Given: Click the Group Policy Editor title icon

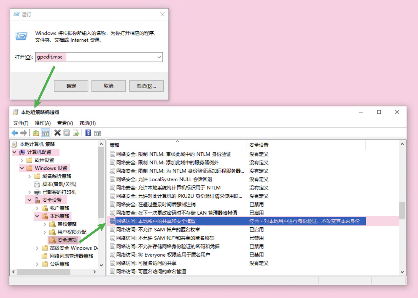Looking at the screenshot, I should point(16,112).
